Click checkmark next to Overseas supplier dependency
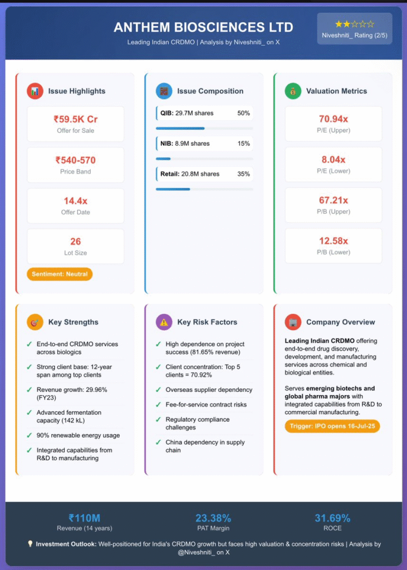The width and height of the screenshot is (407, 570). (x=158, y=390)
